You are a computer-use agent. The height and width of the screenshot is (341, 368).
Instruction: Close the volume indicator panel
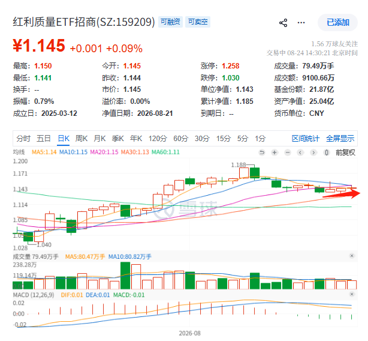(352, 256)
